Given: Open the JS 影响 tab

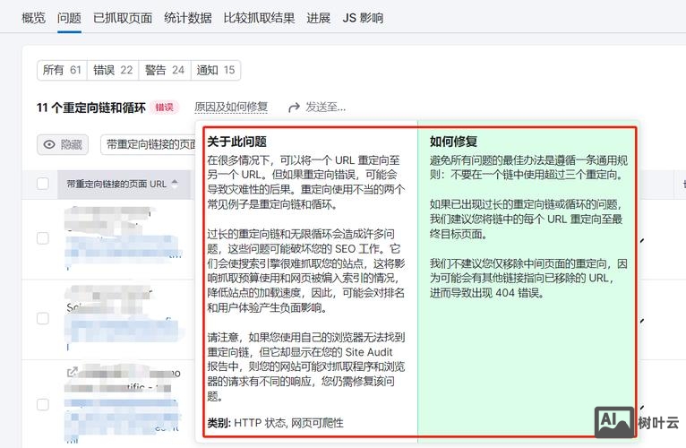Looking at the screenshot, I should click(363, 18).
